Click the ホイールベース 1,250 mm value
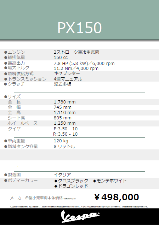Viewport: 159px width, 225px height. click(64, 123)
